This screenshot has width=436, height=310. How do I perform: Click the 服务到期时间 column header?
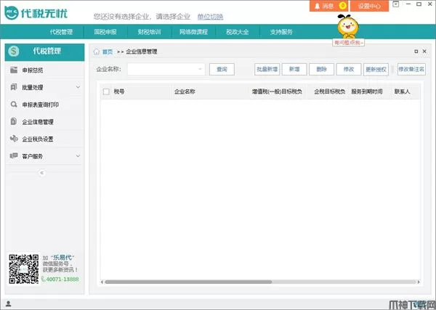(367, 91)
